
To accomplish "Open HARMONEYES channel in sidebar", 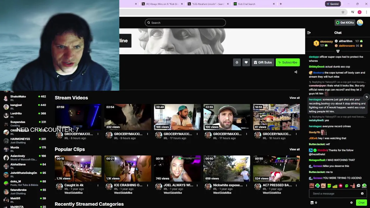I will pos(25,140).
